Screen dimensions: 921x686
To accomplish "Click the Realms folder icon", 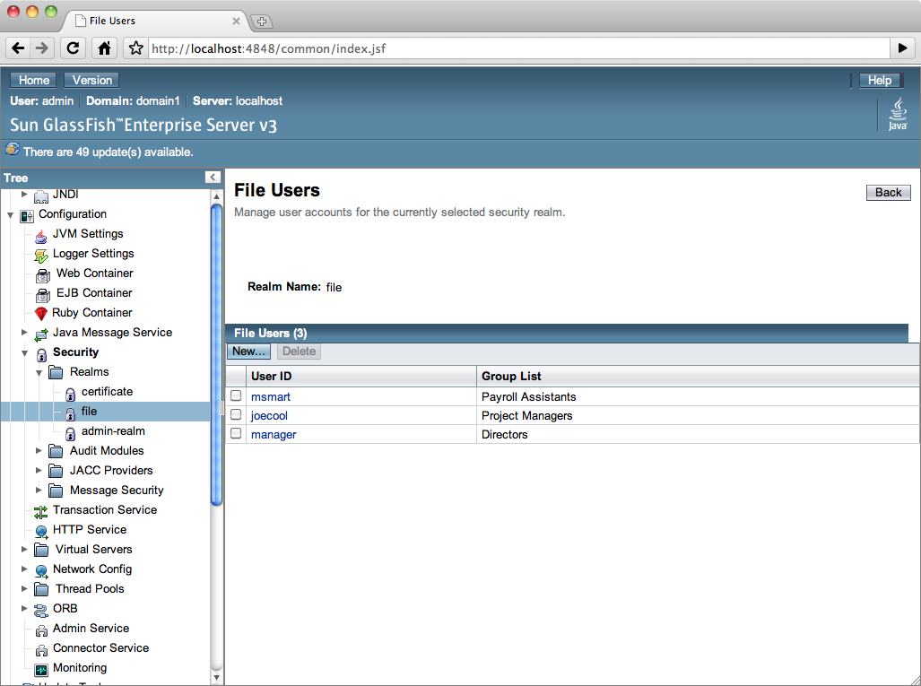I will (x=56, y=372).
